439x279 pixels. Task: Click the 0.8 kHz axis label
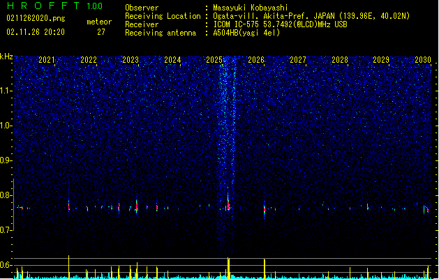click(6, 195)
